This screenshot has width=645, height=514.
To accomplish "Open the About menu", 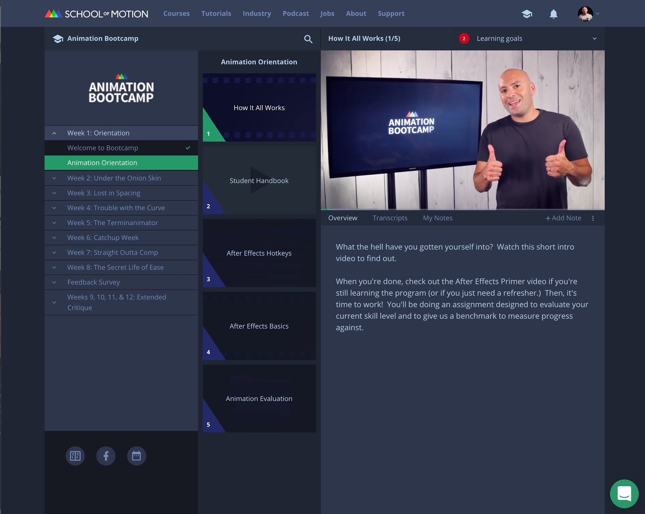I will [x=356, y=14].
